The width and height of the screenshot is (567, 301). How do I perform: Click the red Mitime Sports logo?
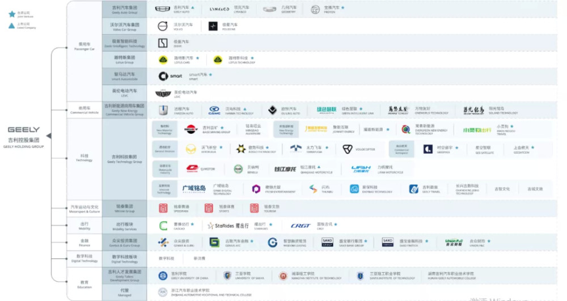click(209, 208)
